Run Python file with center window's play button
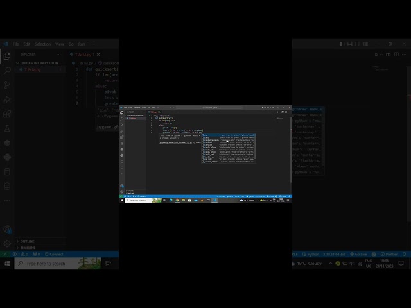This screenshot has height=308, width=411. point(277,112)
